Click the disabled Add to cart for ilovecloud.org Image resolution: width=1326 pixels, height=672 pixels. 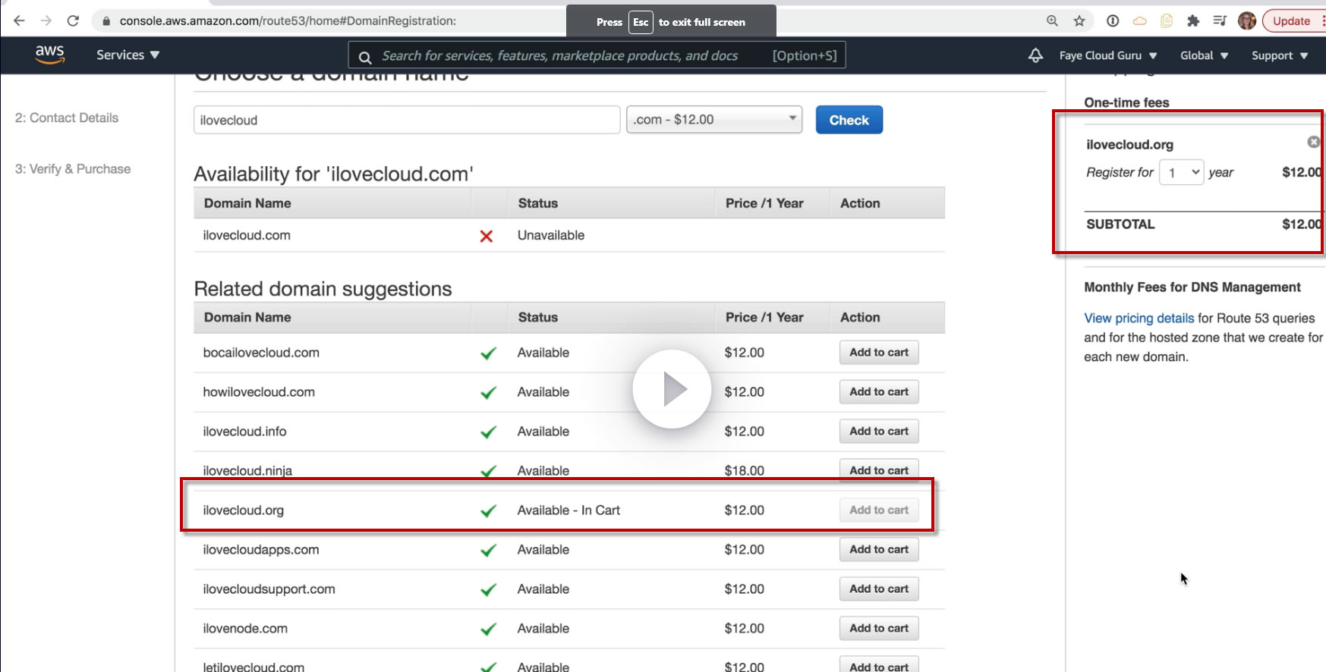pyautogui.click(x=879, y=510)
